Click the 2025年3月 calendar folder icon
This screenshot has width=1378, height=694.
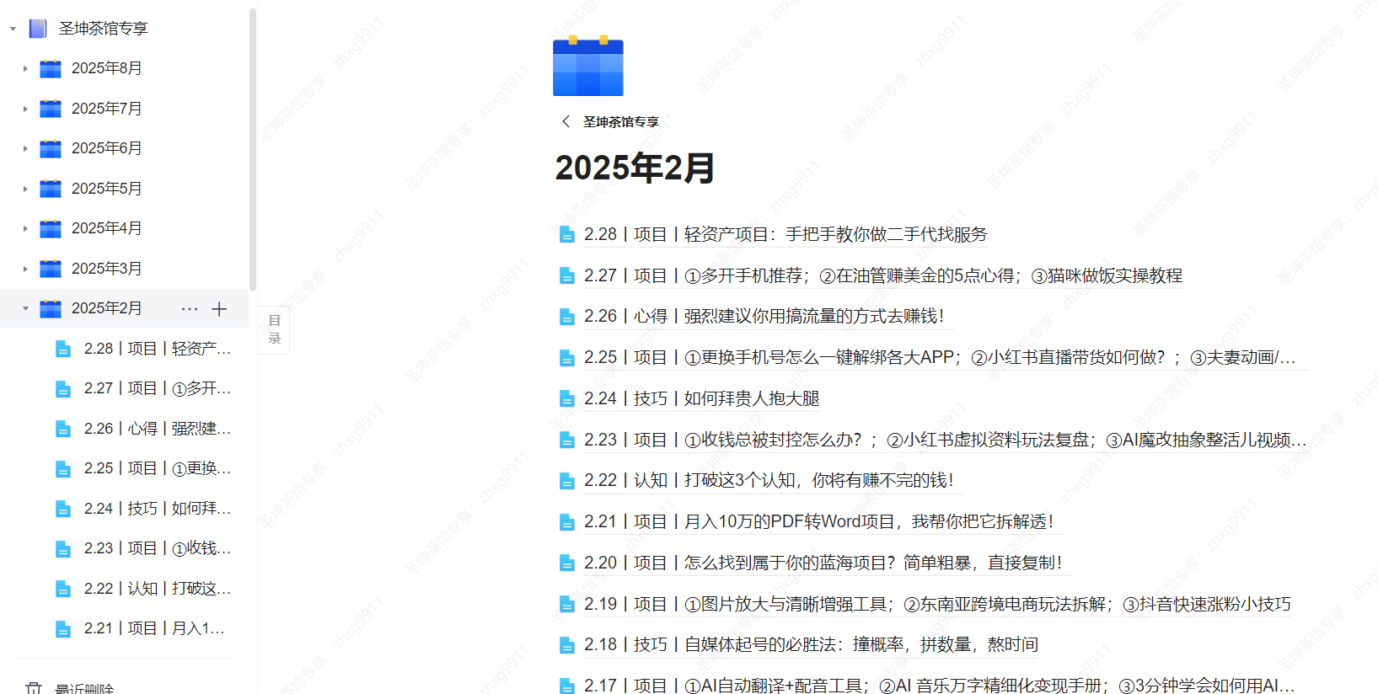pyautogui.click(x=51, y=269)
